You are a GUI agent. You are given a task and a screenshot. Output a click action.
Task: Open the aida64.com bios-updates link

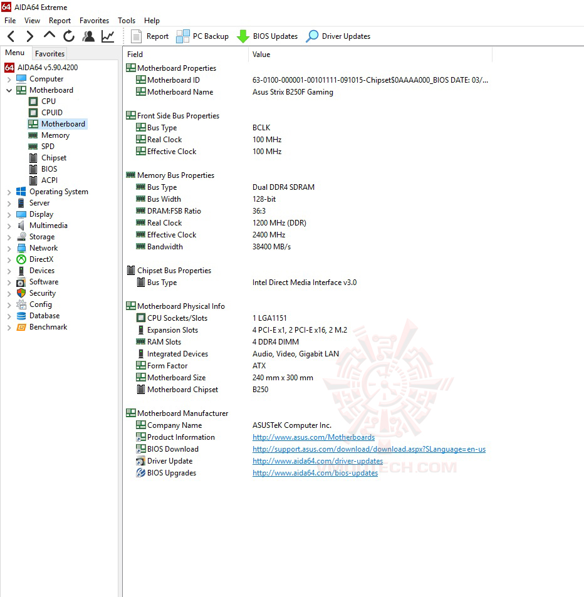tap(315, 473)
